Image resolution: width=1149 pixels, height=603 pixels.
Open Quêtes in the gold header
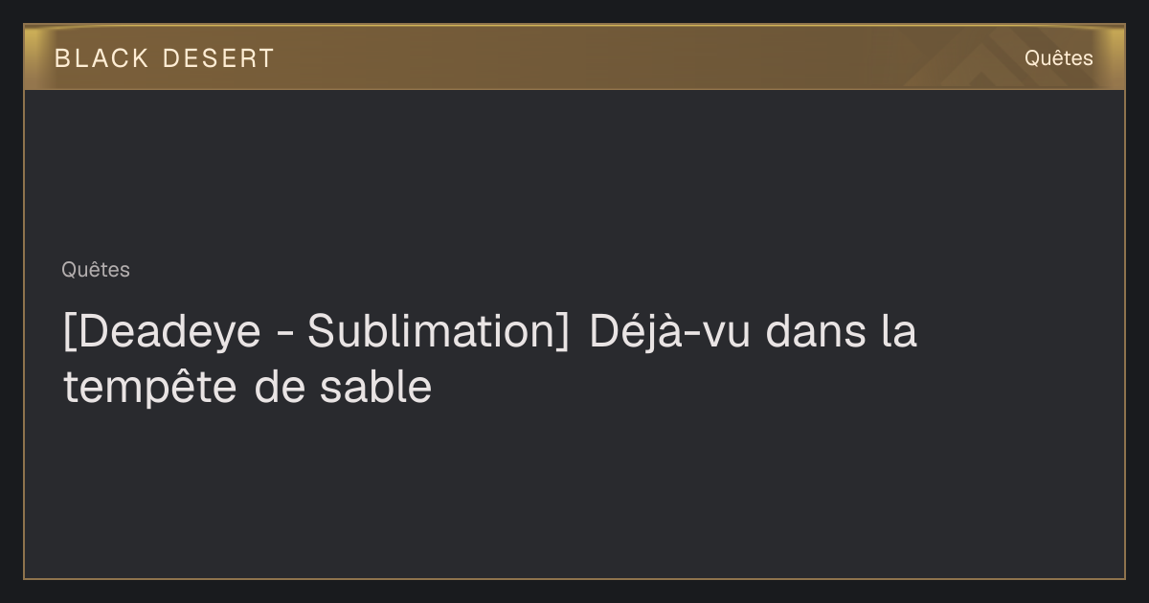pos(1058,58)
